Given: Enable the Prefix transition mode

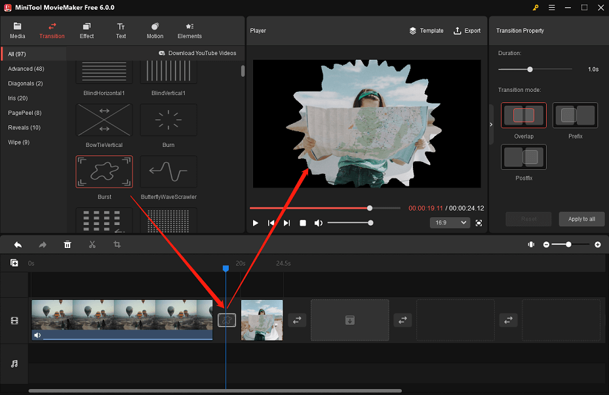Looking at the screenshot, I should point(575,115).
